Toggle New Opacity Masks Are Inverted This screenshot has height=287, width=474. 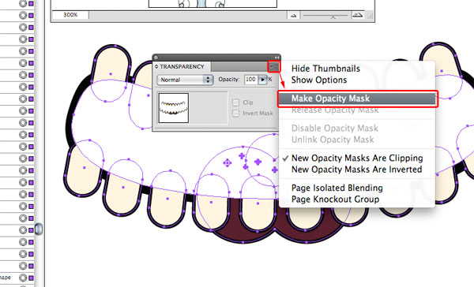pos(357,170)
